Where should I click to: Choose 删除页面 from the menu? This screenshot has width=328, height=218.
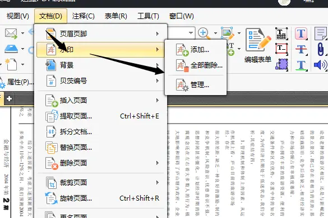coord(100,163)
